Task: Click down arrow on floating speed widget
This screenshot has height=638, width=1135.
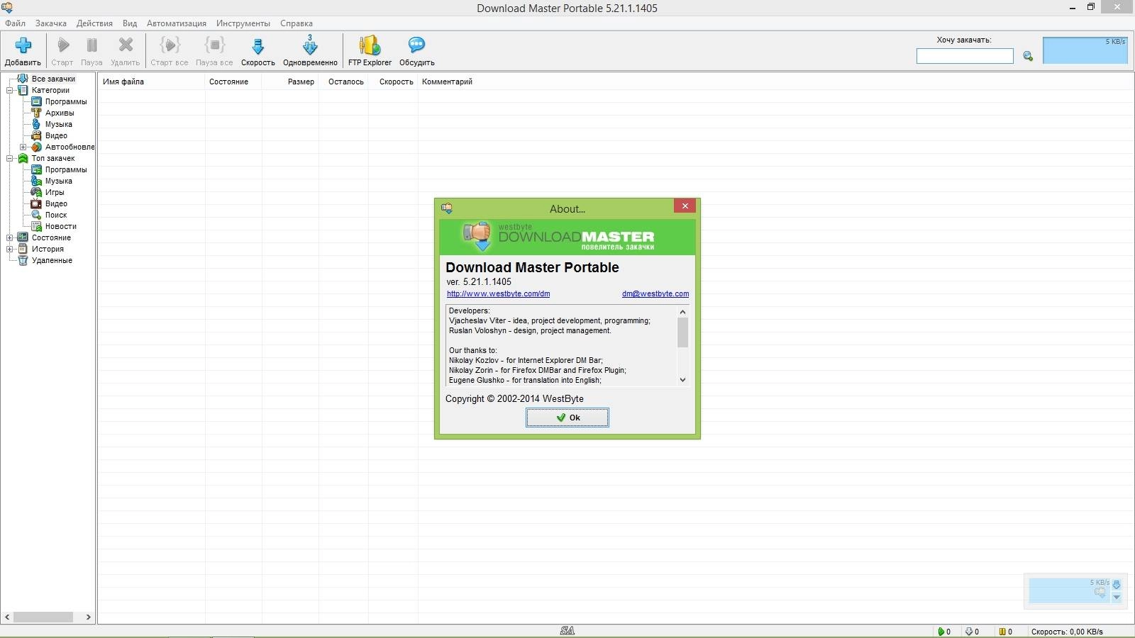Action: [1117, 598]
